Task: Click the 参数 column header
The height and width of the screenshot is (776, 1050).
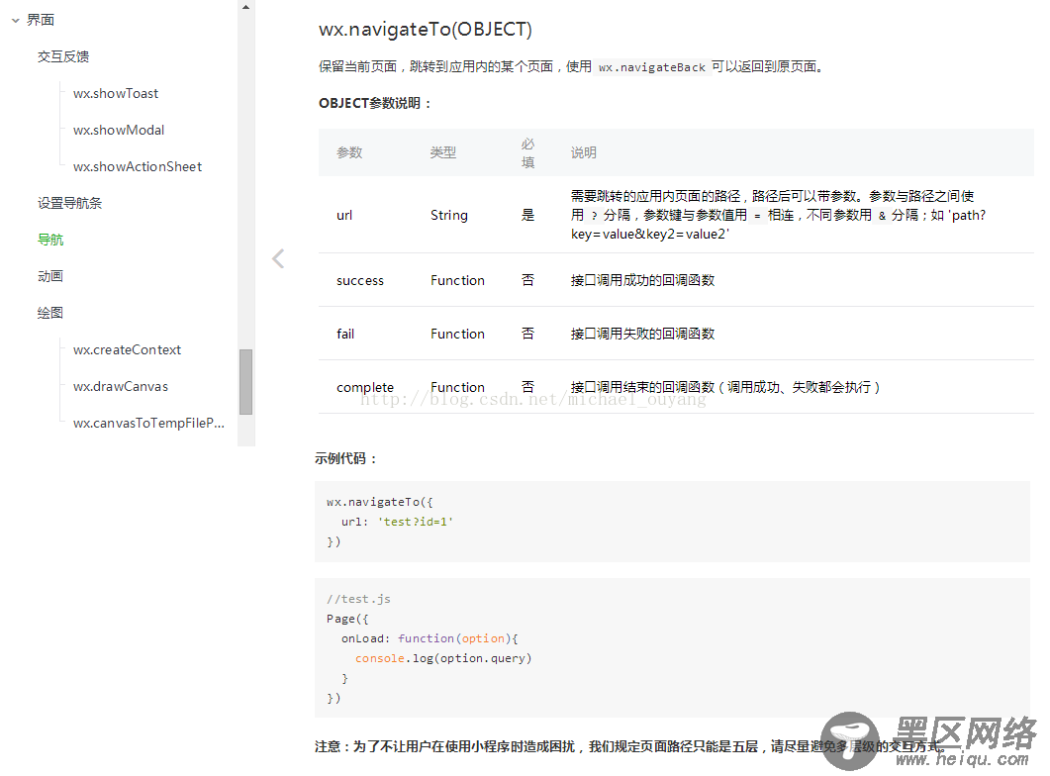Action: [349, 152]
